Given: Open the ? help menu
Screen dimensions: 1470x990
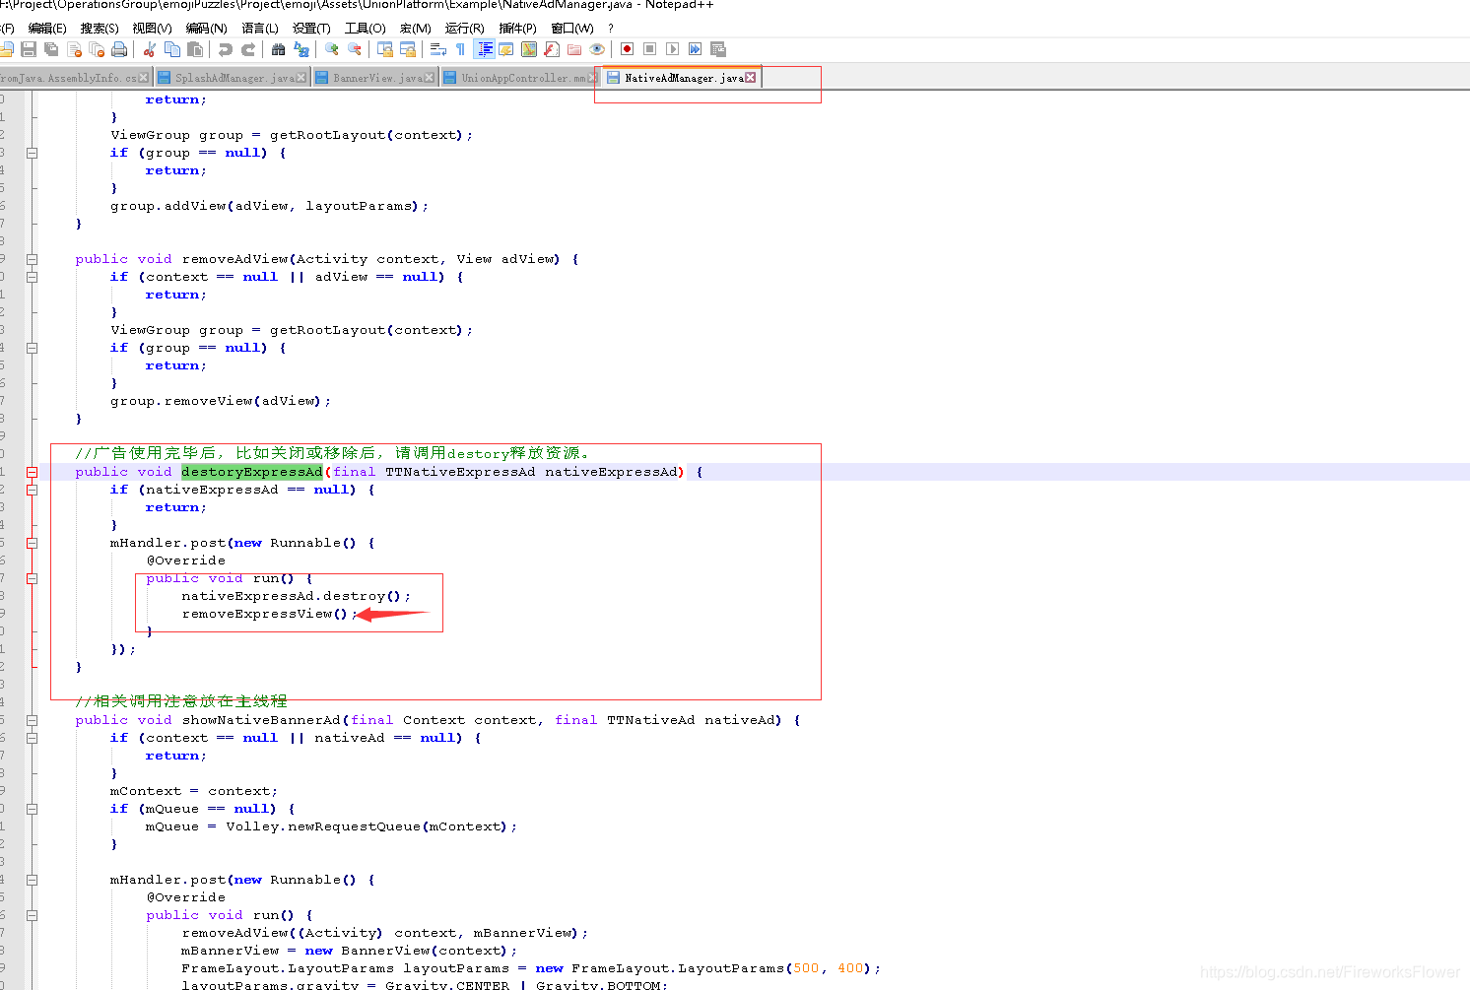Looking at the screenshot, I should click(611, 28).
